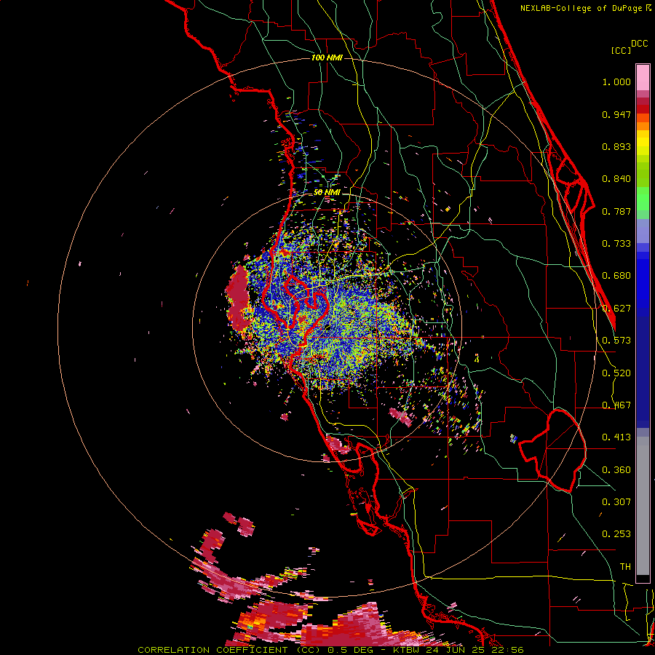Click the gray segment of the color bar
This screenshot has height=655, width=655.
point(643,506)
